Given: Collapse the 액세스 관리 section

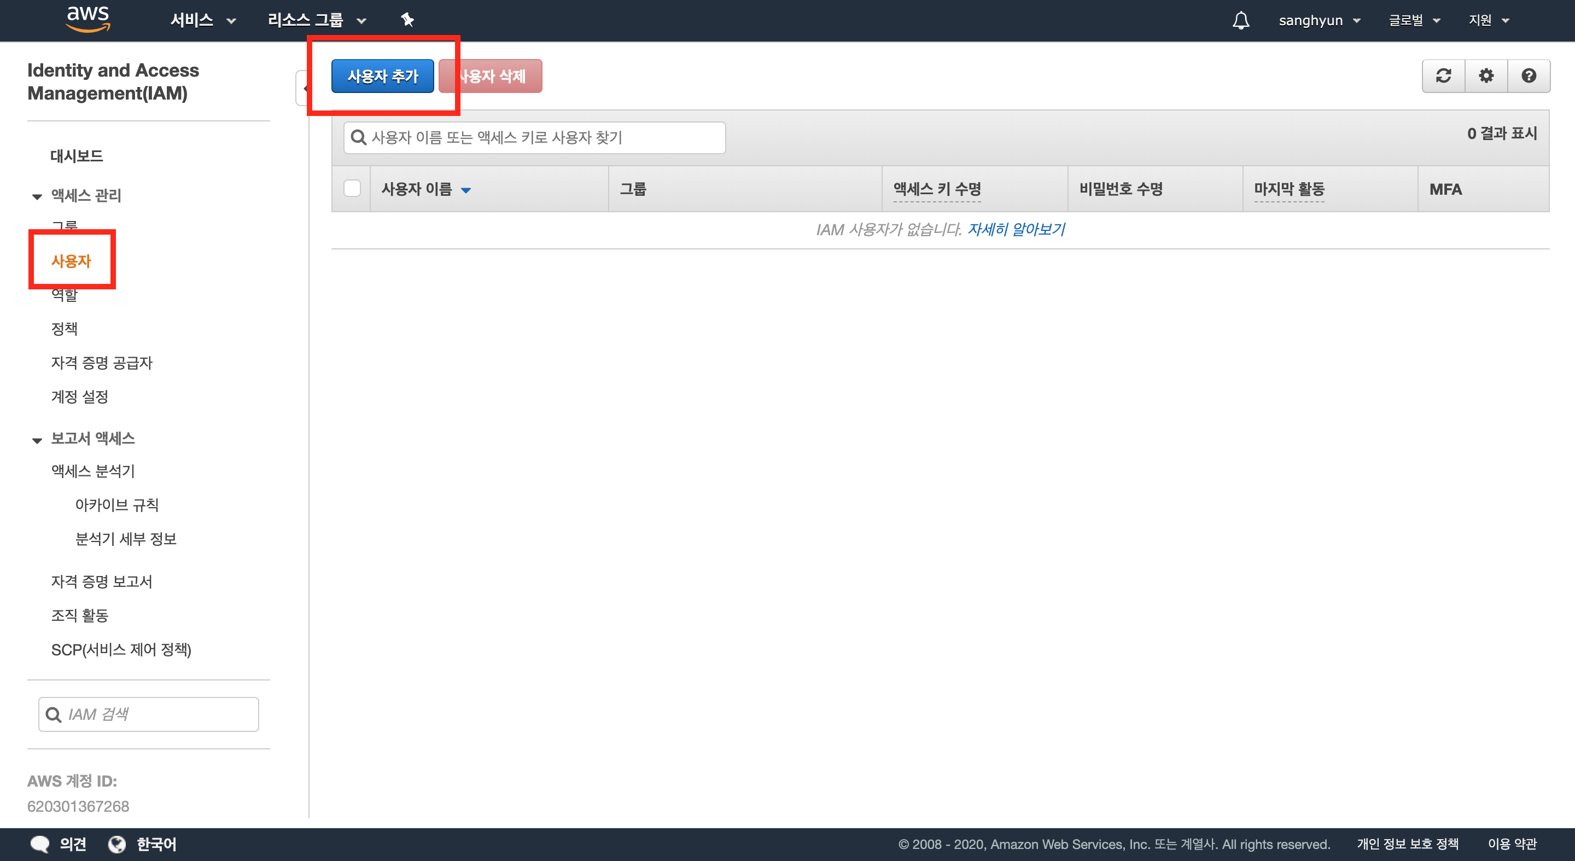Looking at the screenshot, I should (x=37, y=196).
